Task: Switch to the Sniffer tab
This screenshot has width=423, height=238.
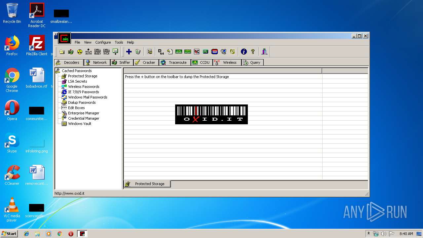Action: (121, 62)
